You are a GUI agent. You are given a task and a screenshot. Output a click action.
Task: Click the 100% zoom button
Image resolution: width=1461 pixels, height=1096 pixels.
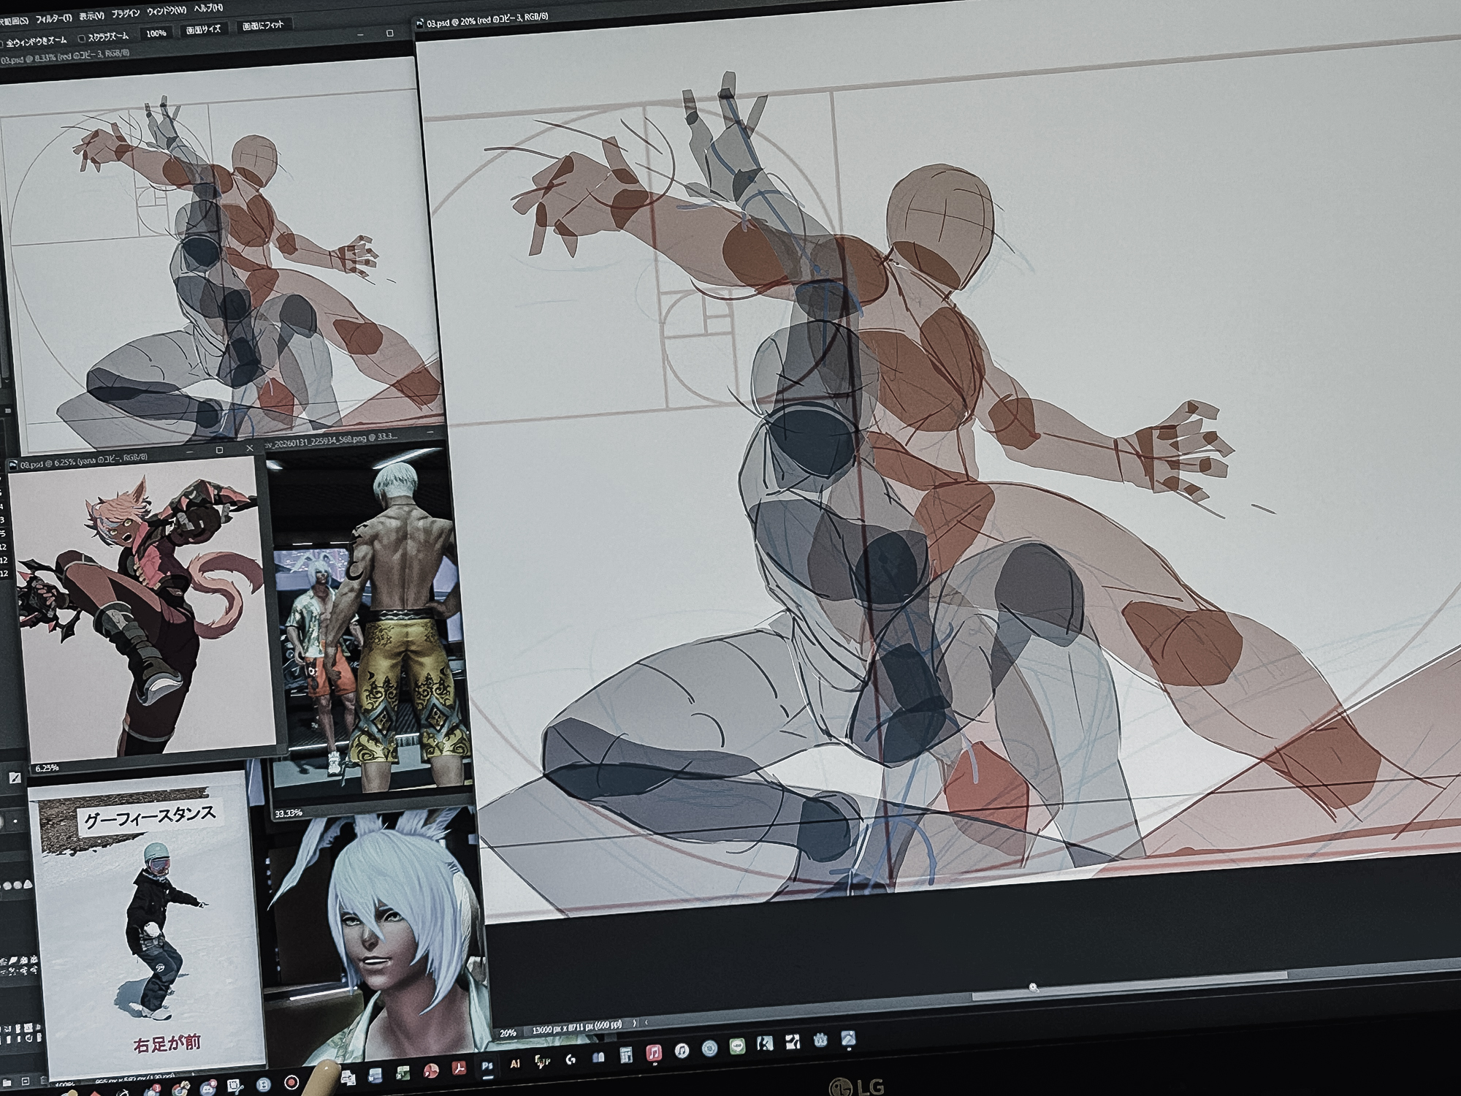[155, 33]
